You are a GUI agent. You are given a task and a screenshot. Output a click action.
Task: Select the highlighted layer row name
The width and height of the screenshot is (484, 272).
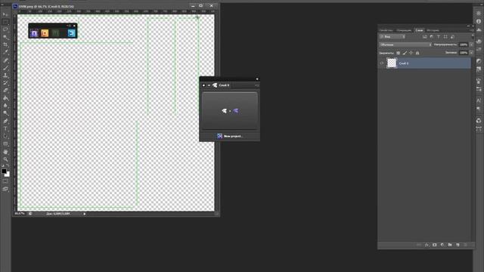[404, 63]
